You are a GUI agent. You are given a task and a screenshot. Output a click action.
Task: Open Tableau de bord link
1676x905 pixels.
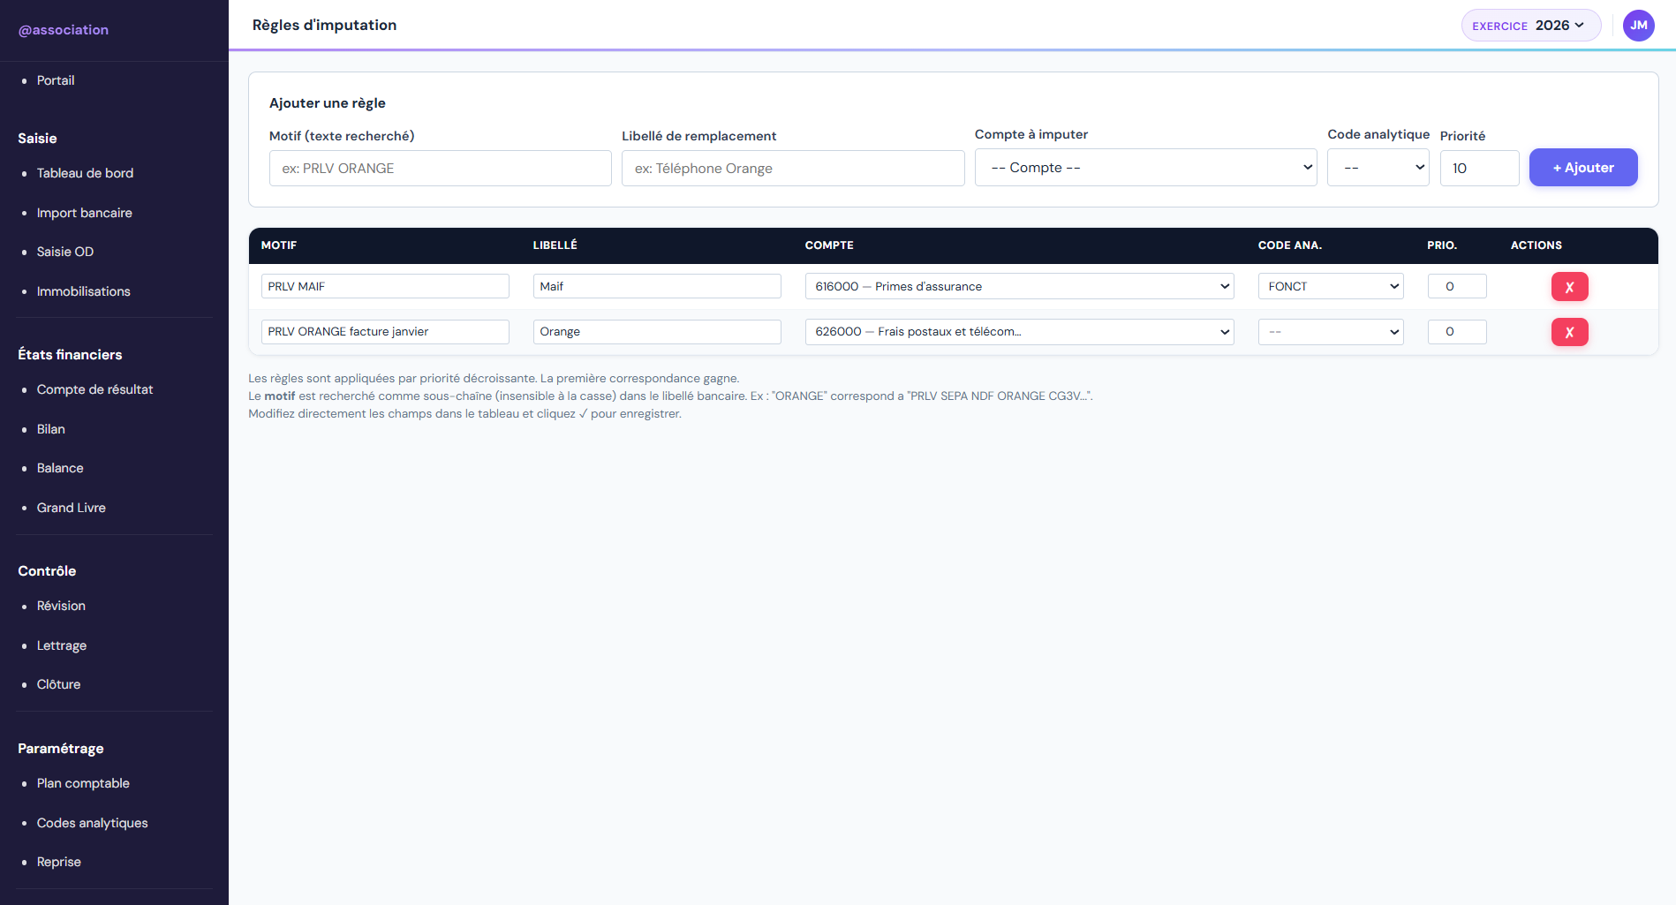coord(85,173)
